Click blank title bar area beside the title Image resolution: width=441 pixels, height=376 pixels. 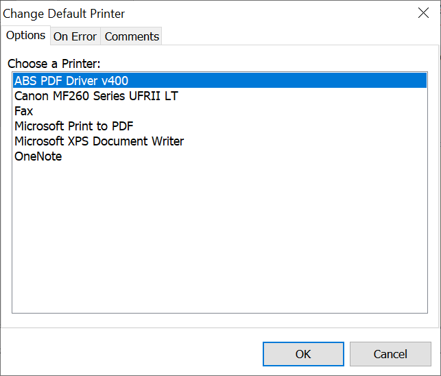(x=267, y=13)
